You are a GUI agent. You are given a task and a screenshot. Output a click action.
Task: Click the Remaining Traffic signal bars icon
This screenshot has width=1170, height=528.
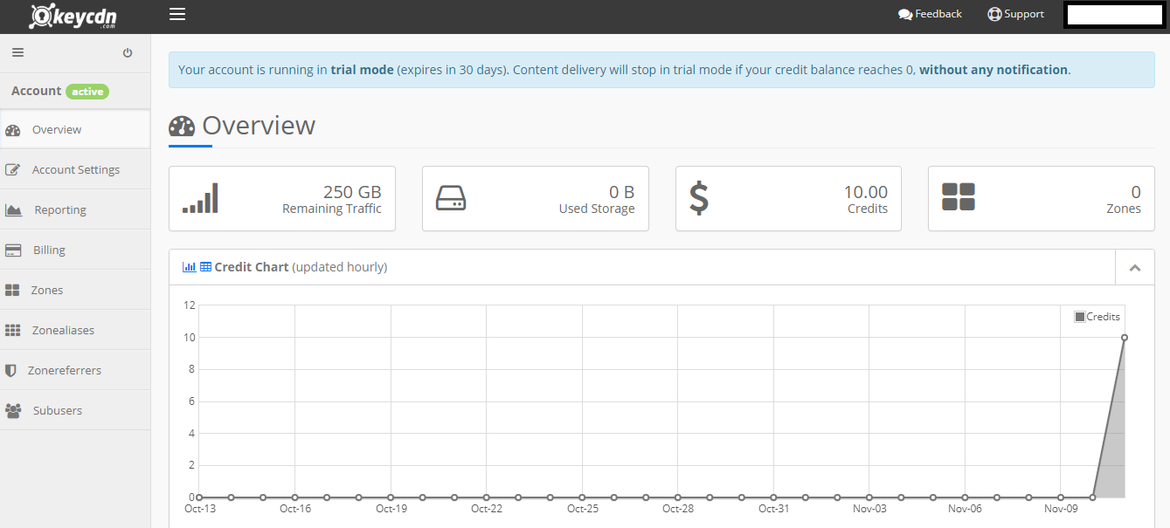coord(200,198)
